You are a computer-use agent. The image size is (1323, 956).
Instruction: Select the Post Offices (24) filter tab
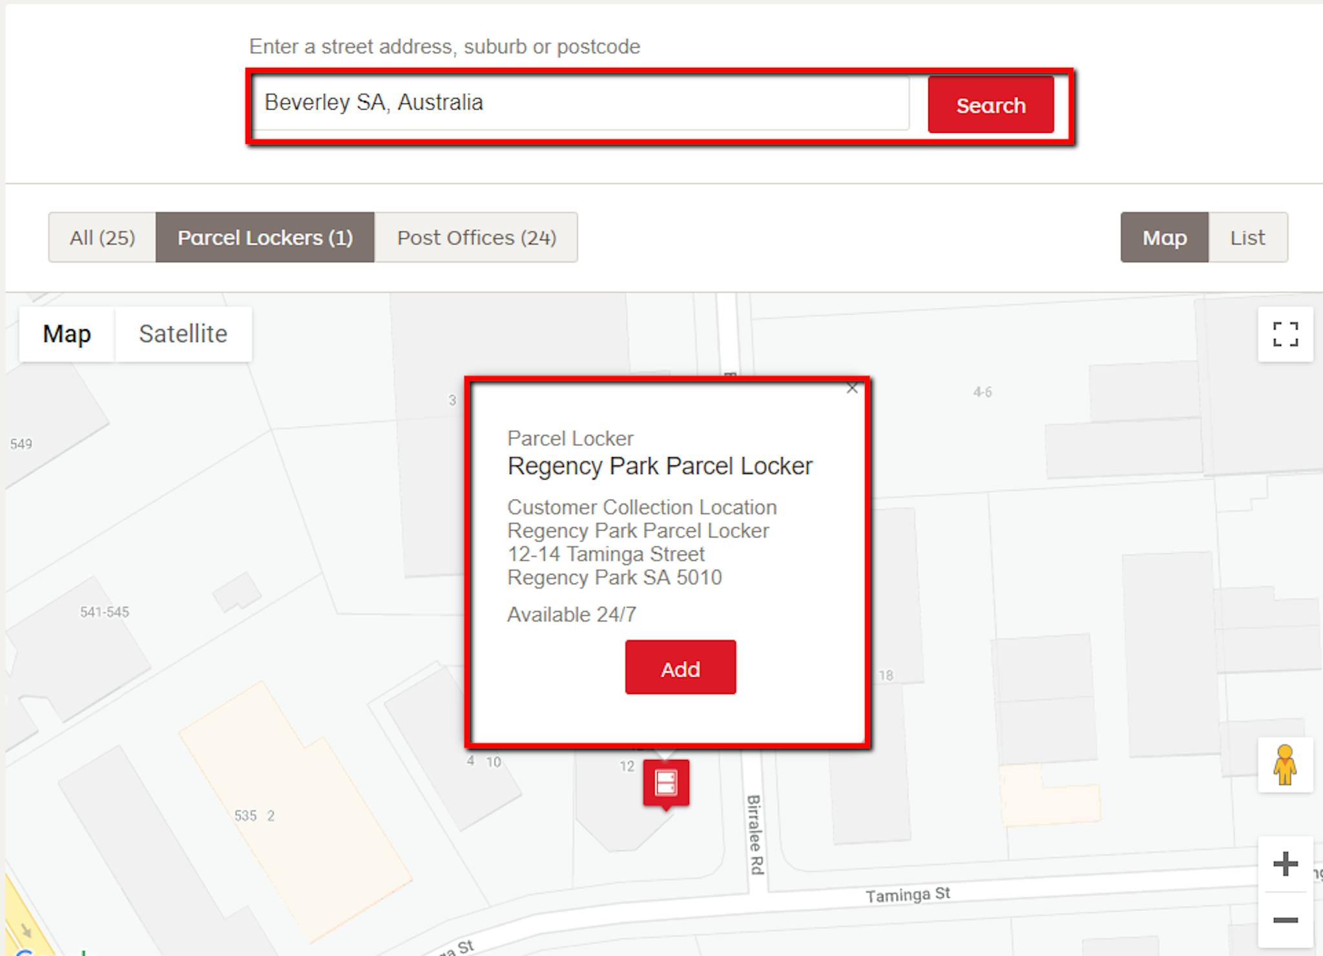pyautogui.click(x=477, y=237)
